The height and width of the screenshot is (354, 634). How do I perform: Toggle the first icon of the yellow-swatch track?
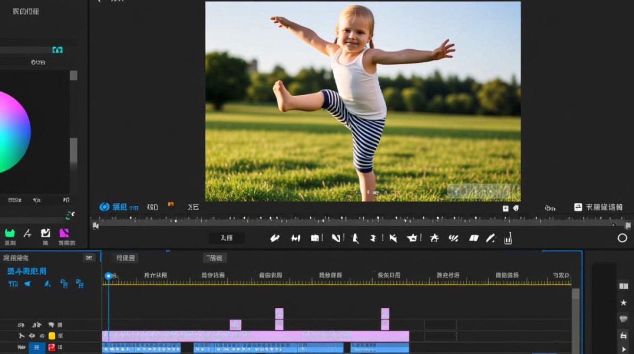(x=21, y=336)
